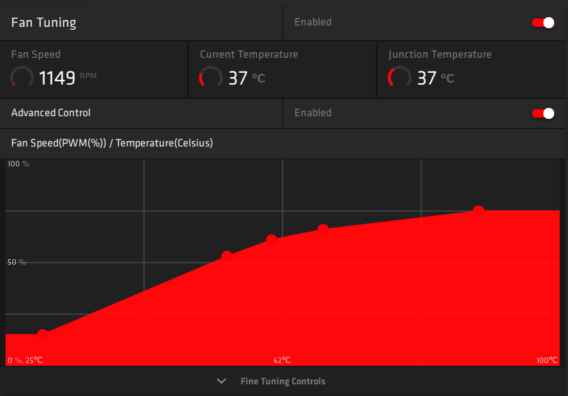Select the fourth fan curve point just right of 62°C
Screen dimensions: 568x396
click(x=323, y=230)
